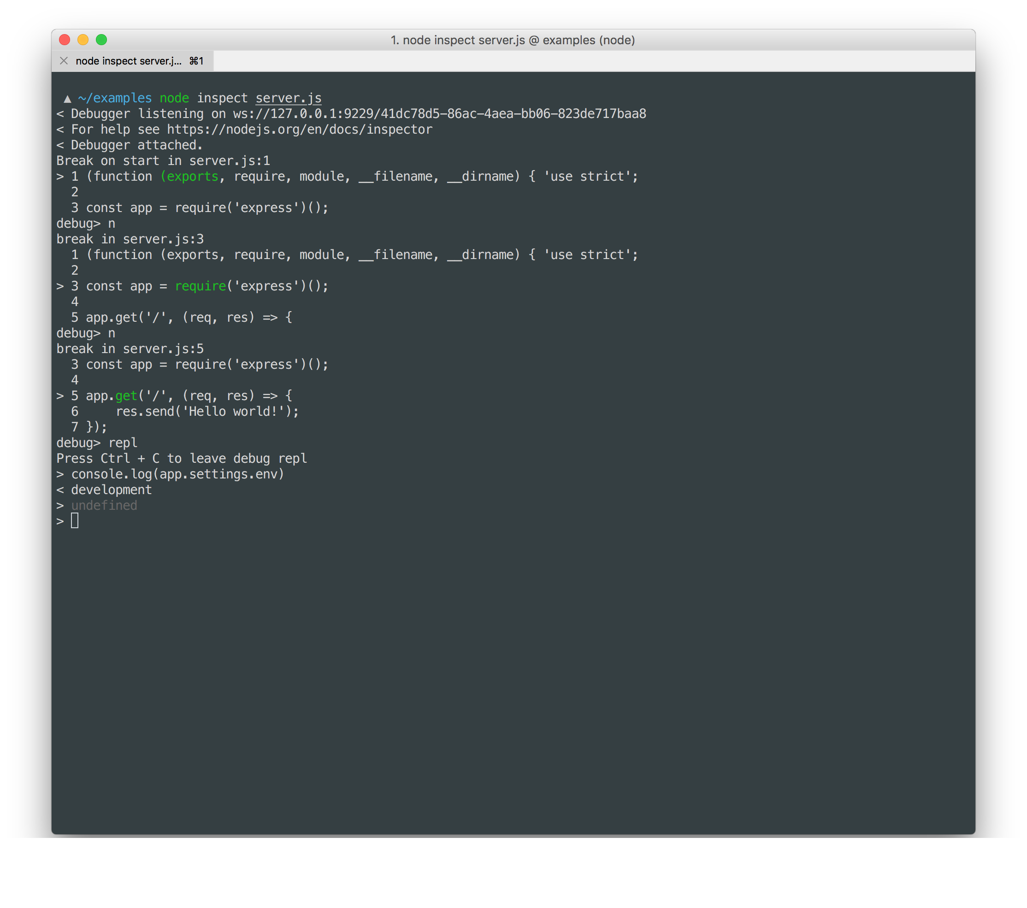Click the empty tab bar area right of the tab

click(x=593, y=61)
